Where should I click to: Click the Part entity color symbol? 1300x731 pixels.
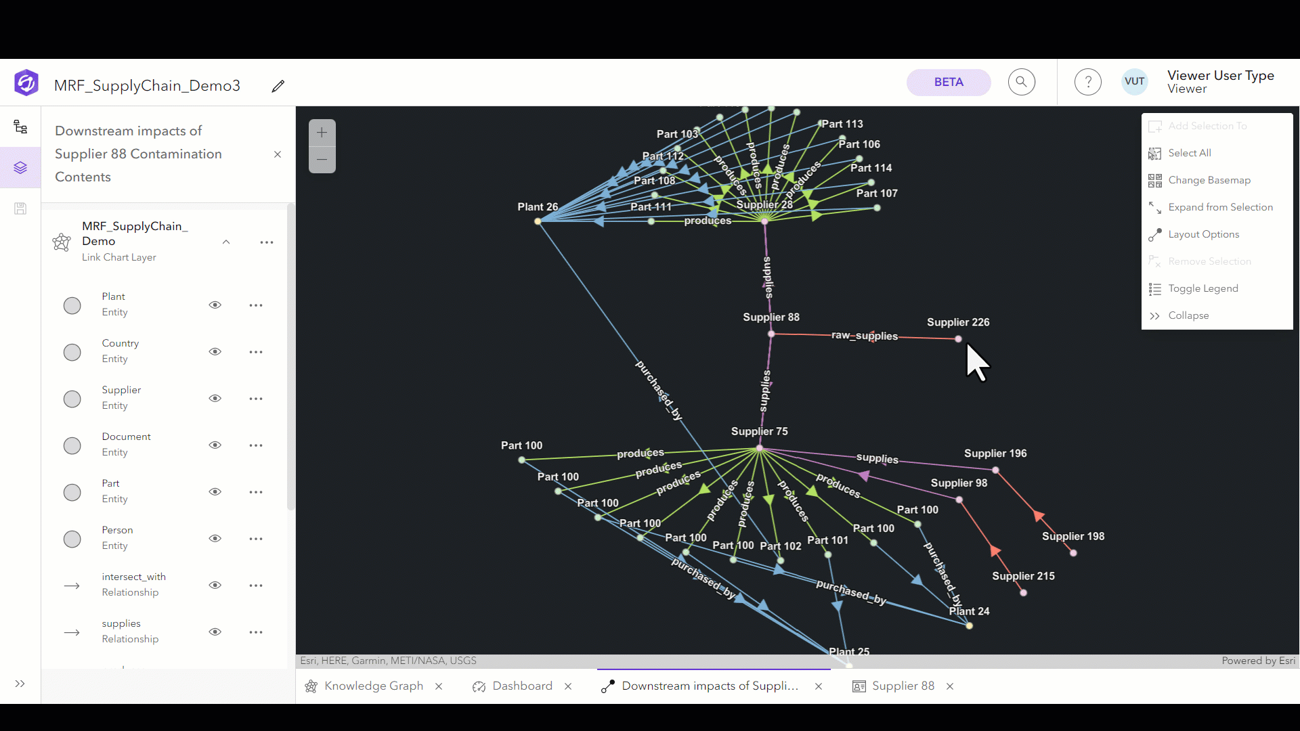72,492
